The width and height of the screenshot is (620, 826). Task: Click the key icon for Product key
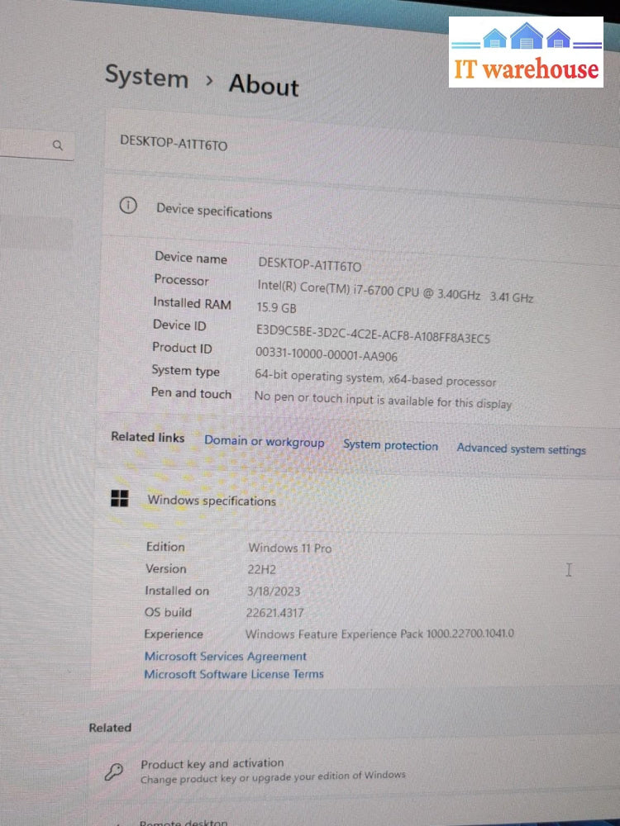coord(113,771)
